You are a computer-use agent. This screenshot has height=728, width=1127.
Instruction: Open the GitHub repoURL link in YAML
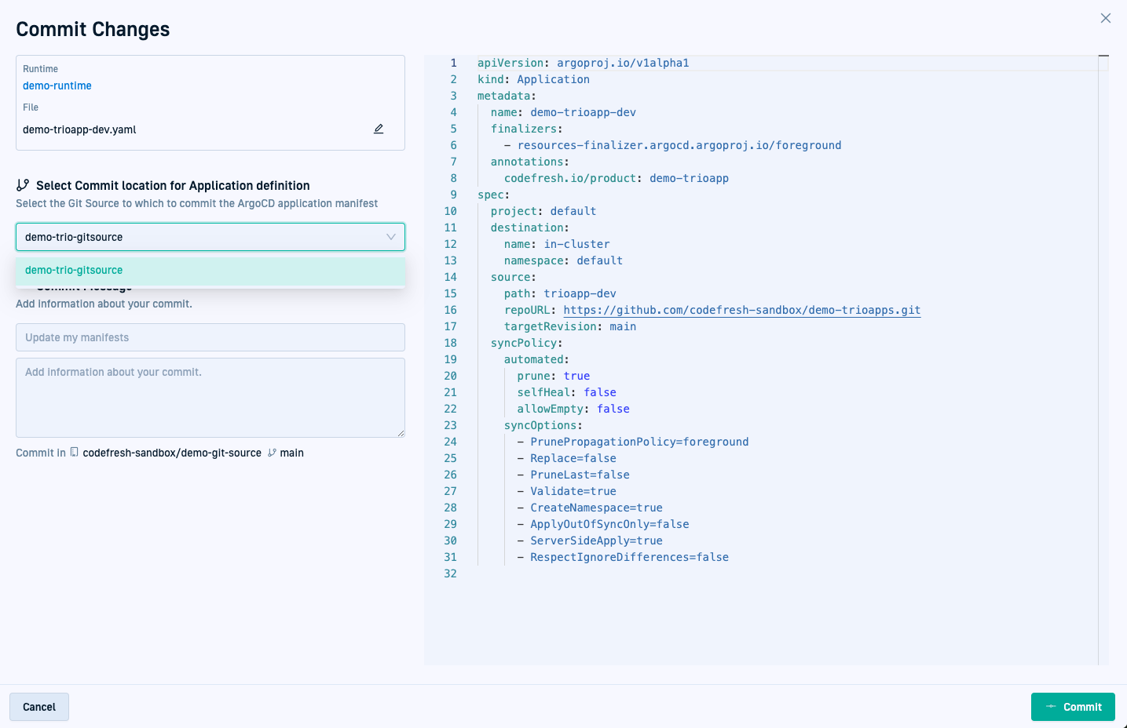741,310
